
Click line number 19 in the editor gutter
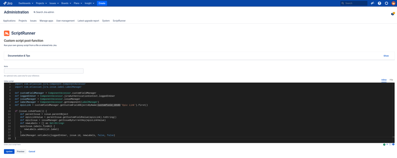coord(9,139)
